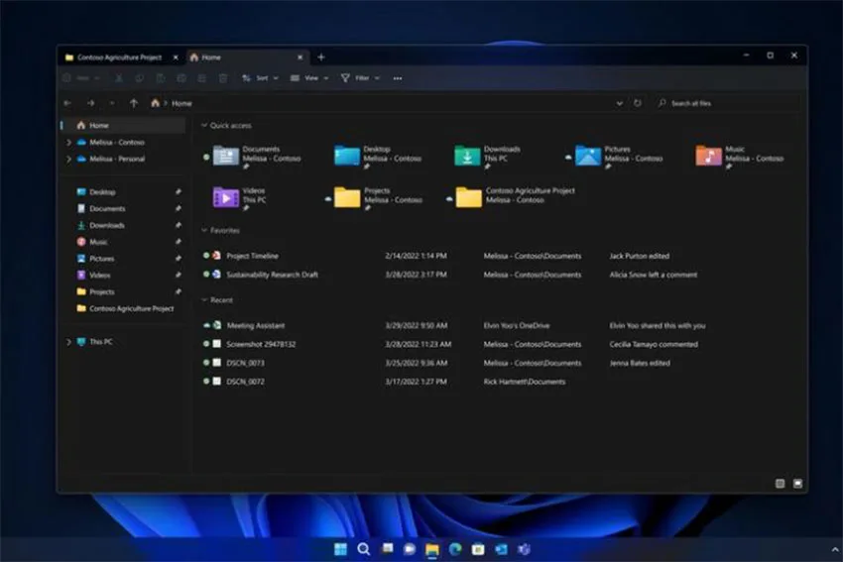Image resolution: width=843 pixels, height=562 pixels.
Task: Go back with the left arrow
Action: coord(67,103)
